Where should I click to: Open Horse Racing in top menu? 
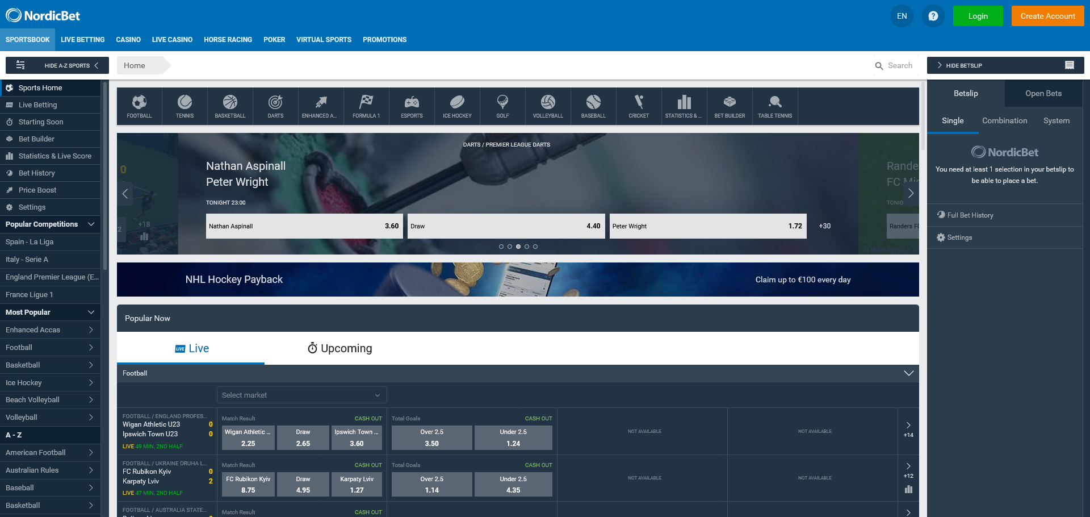[228, 40]
